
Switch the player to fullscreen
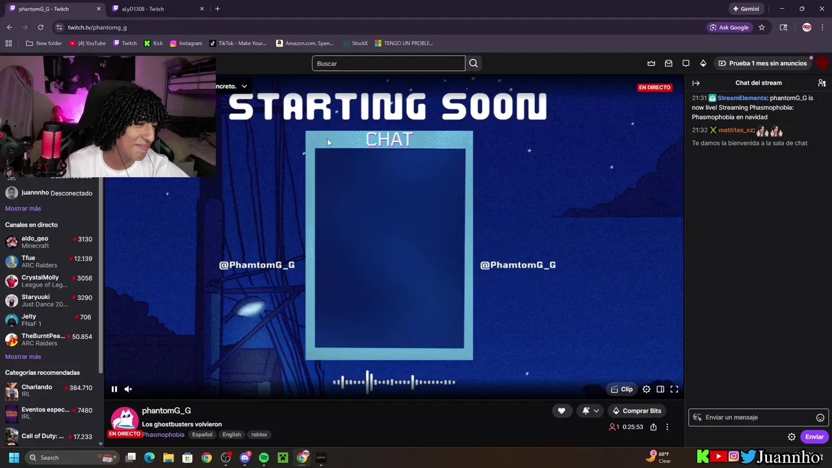pos(674,389)
